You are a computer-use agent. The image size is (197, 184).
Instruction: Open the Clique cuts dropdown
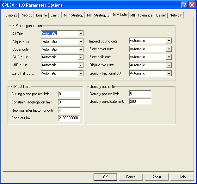click(x=81, y=42)
